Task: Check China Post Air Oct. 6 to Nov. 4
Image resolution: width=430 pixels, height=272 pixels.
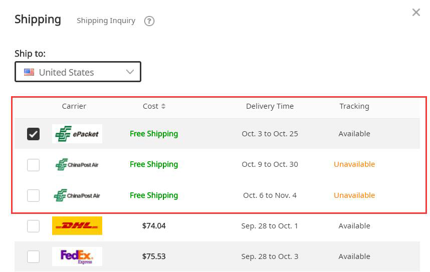Action: tap(33, 195)
